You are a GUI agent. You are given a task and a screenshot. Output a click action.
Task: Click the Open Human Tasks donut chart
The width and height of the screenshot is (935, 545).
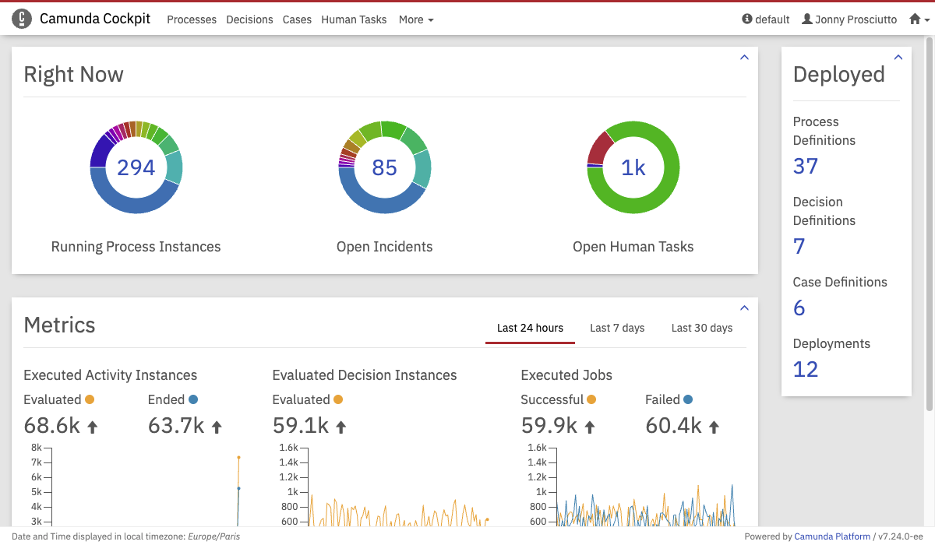[633, 167]
